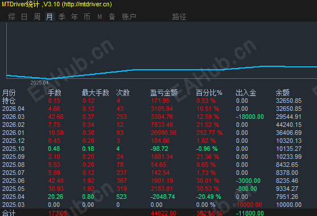Click the -18000.00 withdrawal value
Image resolution: width=317 pixels, height=216 pixels.
click(250, 117)
